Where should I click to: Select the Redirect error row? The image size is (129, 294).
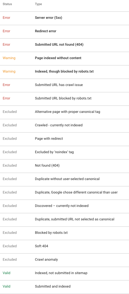(x=64, y=31)
